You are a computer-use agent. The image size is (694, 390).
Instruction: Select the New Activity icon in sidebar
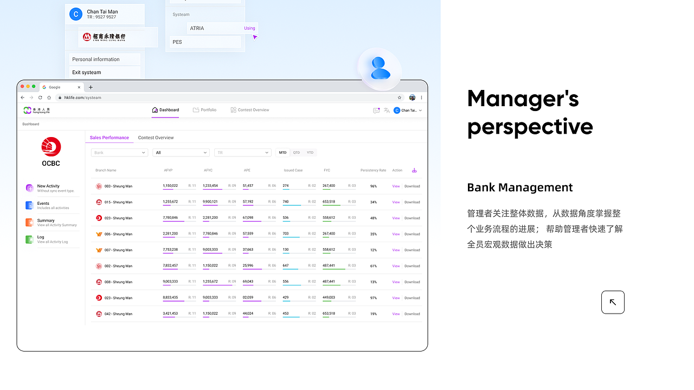tap(30, 187)
